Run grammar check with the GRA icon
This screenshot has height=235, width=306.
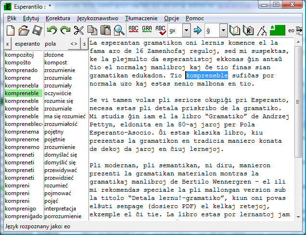pyautogui.click(x=147, y=30)
